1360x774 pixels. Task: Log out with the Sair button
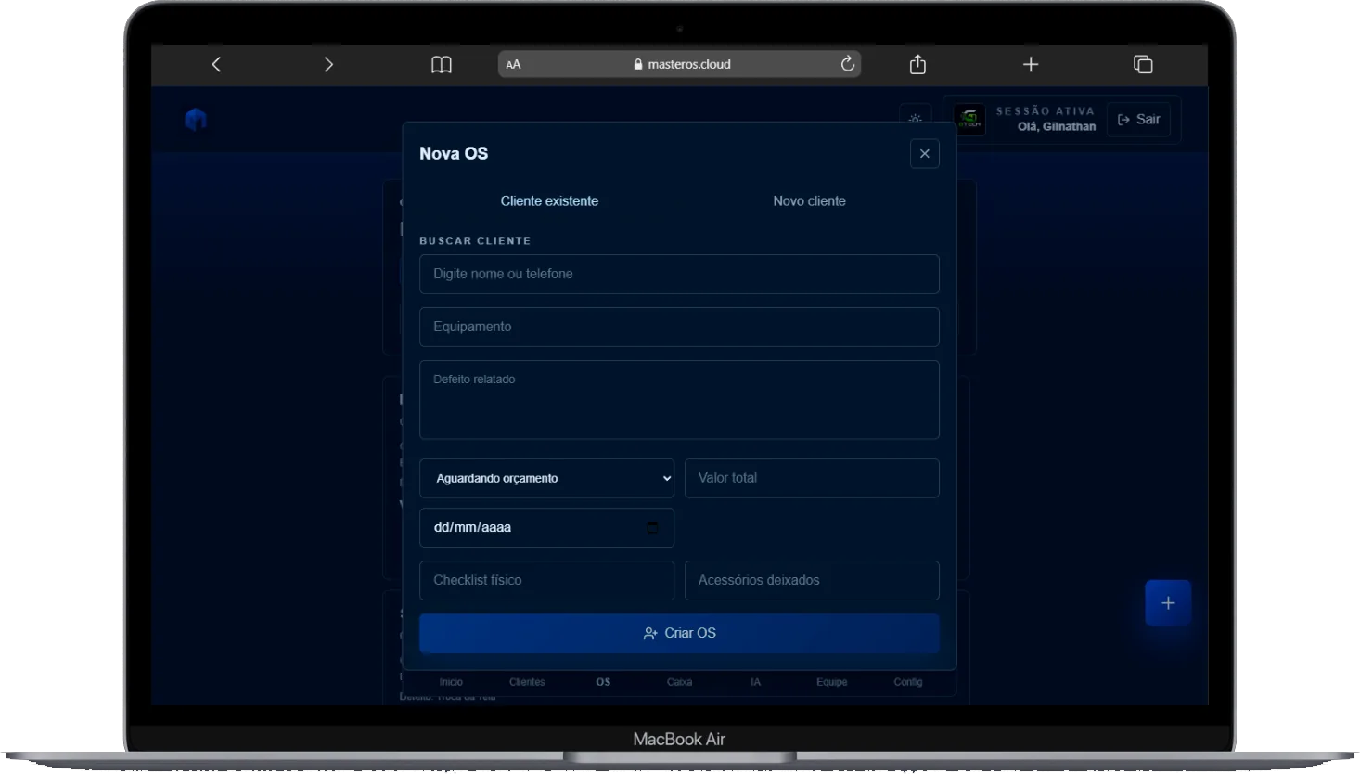(1138, 119)
